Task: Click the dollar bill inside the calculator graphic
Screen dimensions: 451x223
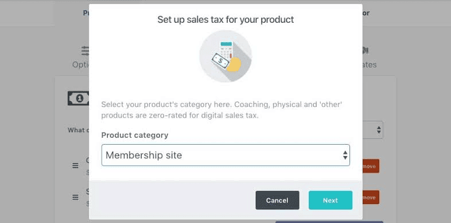Action: point(220,61)
